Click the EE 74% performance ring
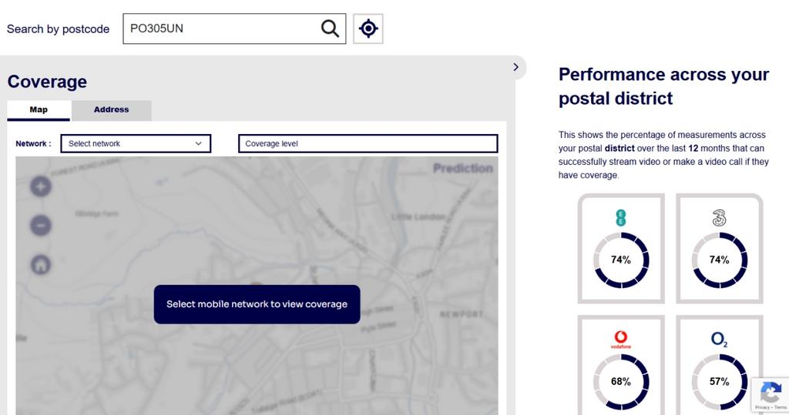 (621, 260)
